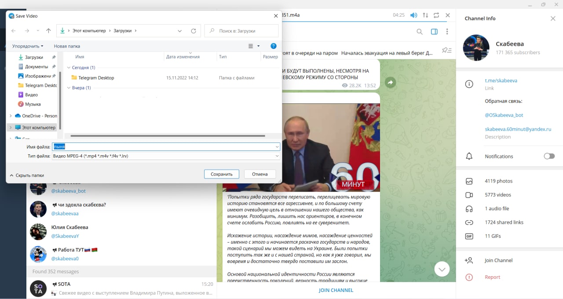Sort files by Тип column
The height and width of the screenshot is (299, 563).
pos(223,57)
